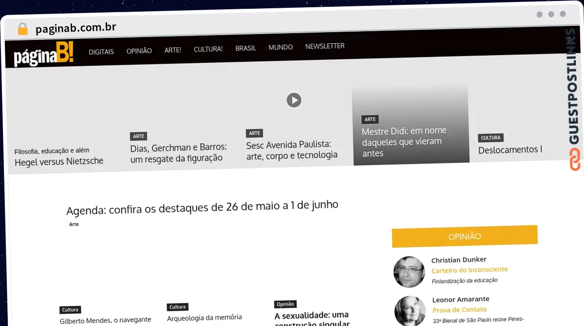
Task: Open the Mestre Didi article
Action: click(404, 142)
